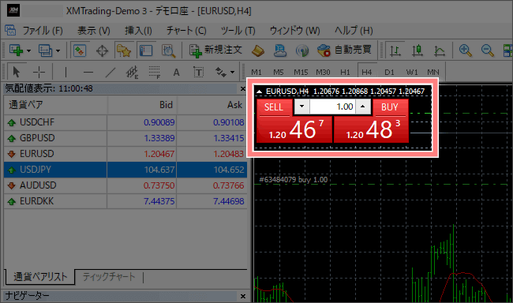Open the profiles dropdown arrow
The height and width of the screenshot is (303, 513).
click(x=58, y=50)
